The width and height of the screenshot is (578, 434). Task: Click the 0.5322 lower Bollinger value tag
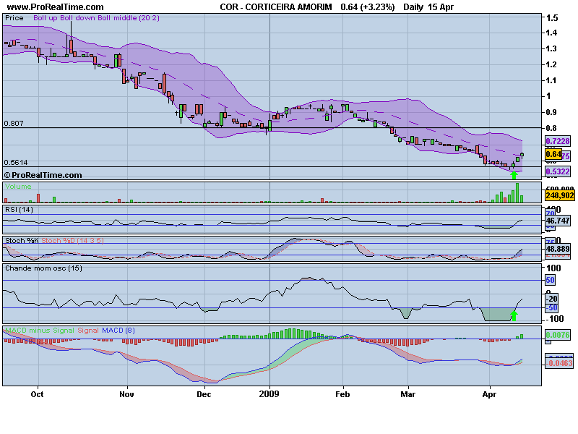(558, 171)
